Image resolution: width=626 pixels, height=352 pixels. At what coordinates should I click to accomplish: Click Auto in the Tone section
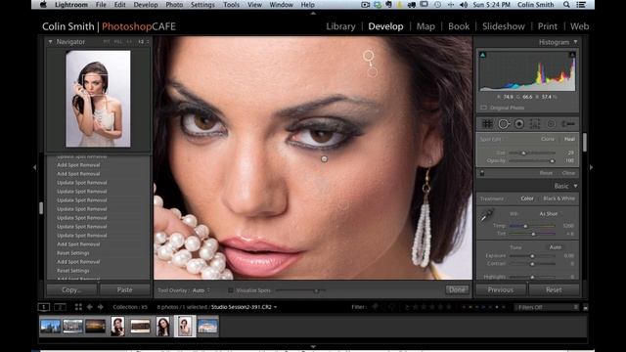click(x=555, y=247)
